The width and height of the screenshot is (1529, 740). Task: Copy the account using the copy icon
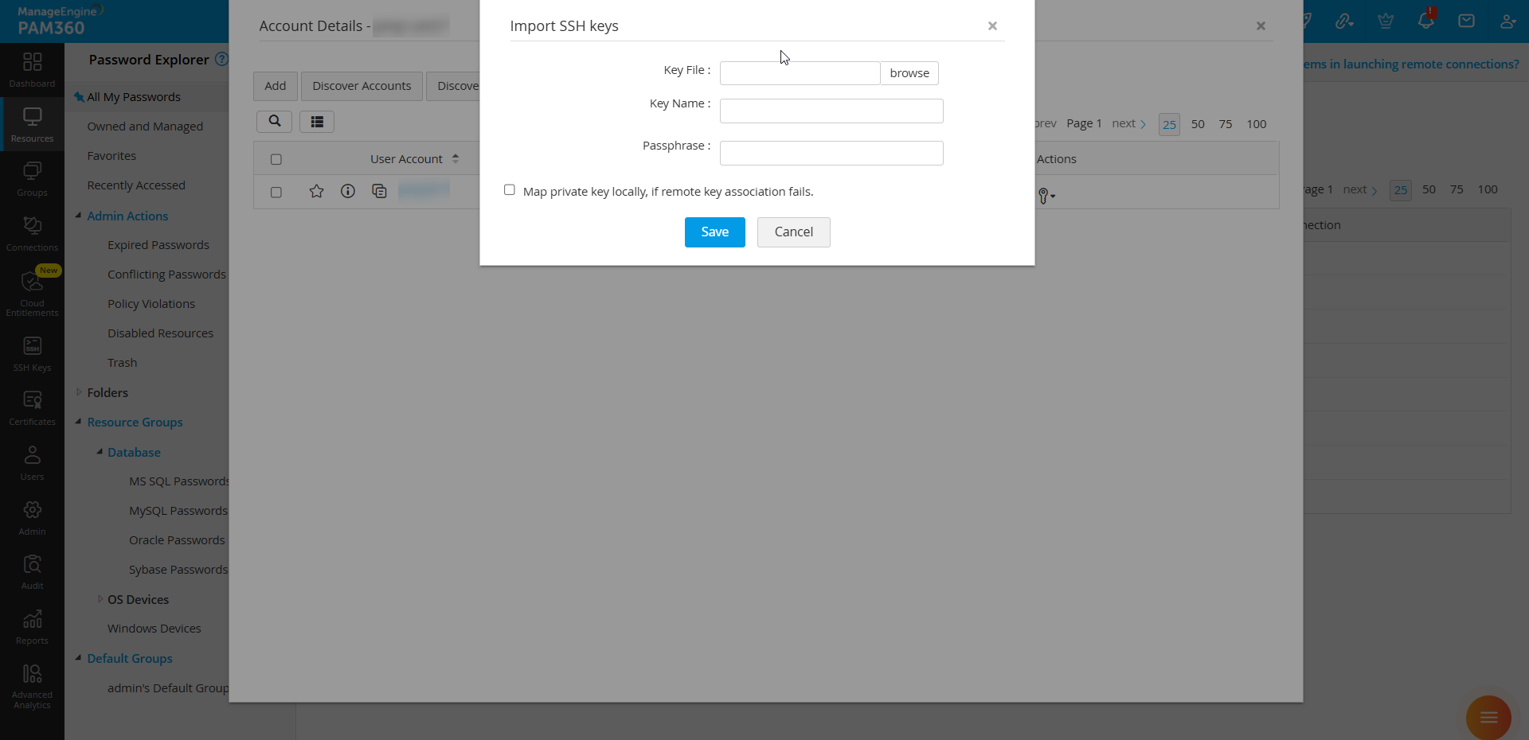[380, 191]
